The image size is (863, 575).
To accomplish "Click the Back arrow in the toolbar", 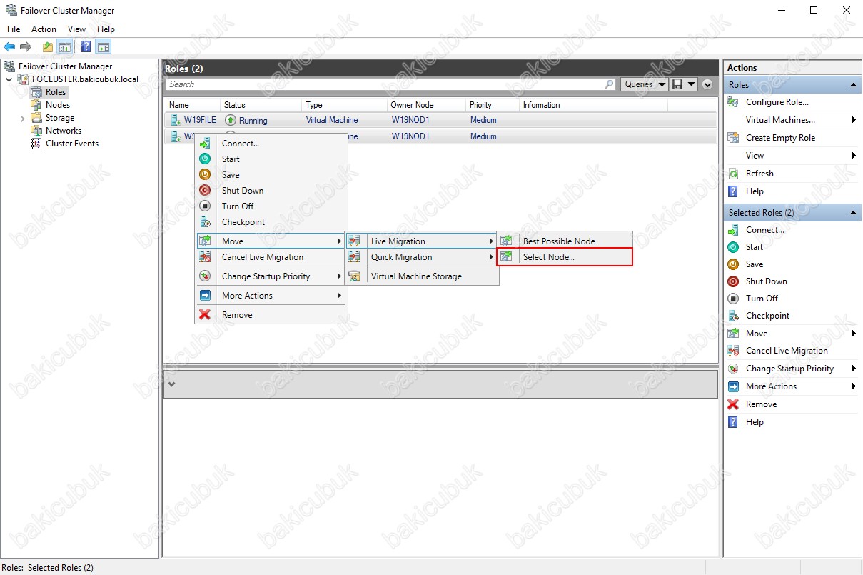I will 9,47.
